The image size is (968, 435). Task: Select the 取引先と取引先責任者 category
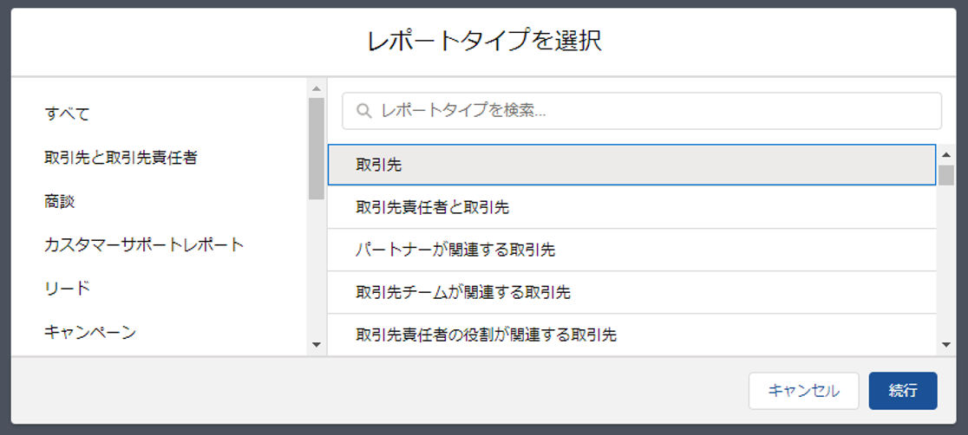tap(121, 158)
